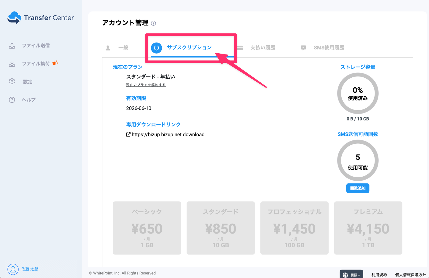Screen dimensions: 429x278
Task: Open the 言語 language dropdown
Action: click(x=351, y=275)
